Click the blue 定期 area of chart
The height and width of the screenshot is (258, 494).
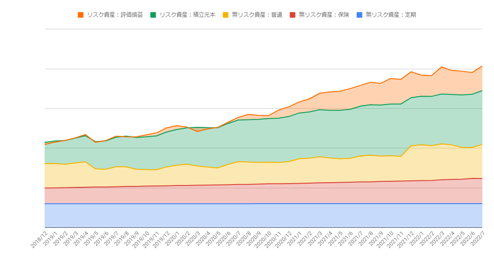(263, 216)
